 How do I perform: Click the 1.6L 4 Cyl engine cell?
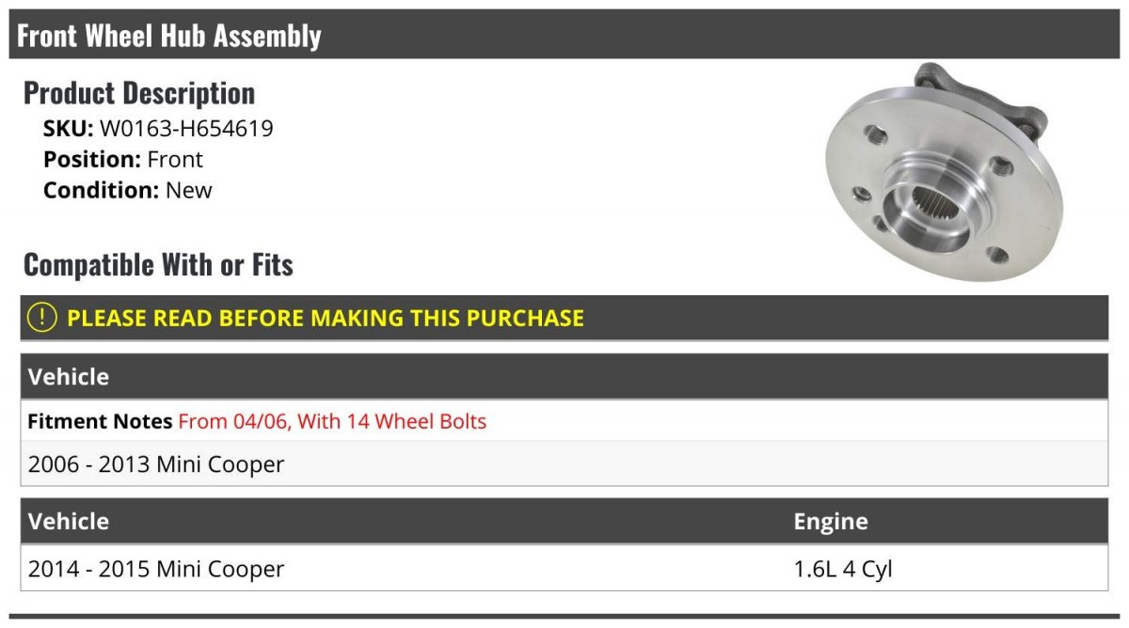click(843, 569)
